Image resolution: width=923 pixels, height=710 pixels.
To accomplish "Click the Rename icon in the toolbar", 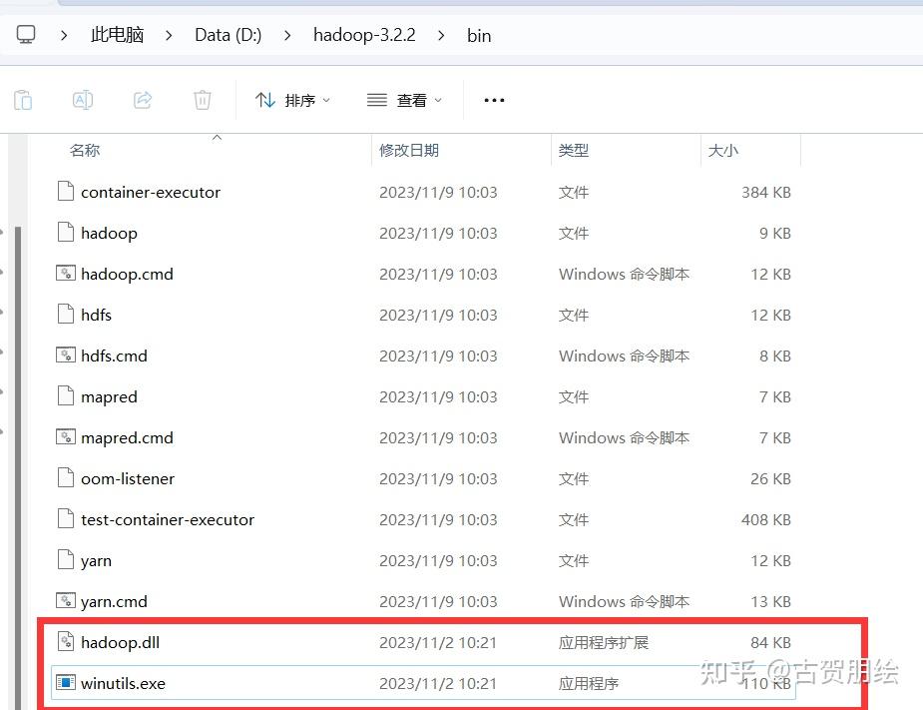I will click(83, 99).
